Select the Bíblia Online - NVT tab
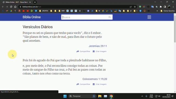Screen dimensions: 176x99 tap(16, 2)
